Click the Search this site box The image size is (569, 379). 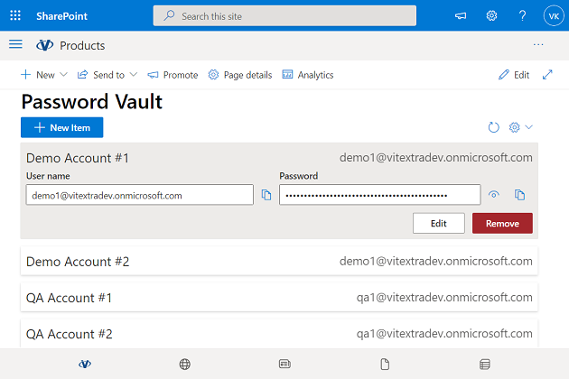284,15
